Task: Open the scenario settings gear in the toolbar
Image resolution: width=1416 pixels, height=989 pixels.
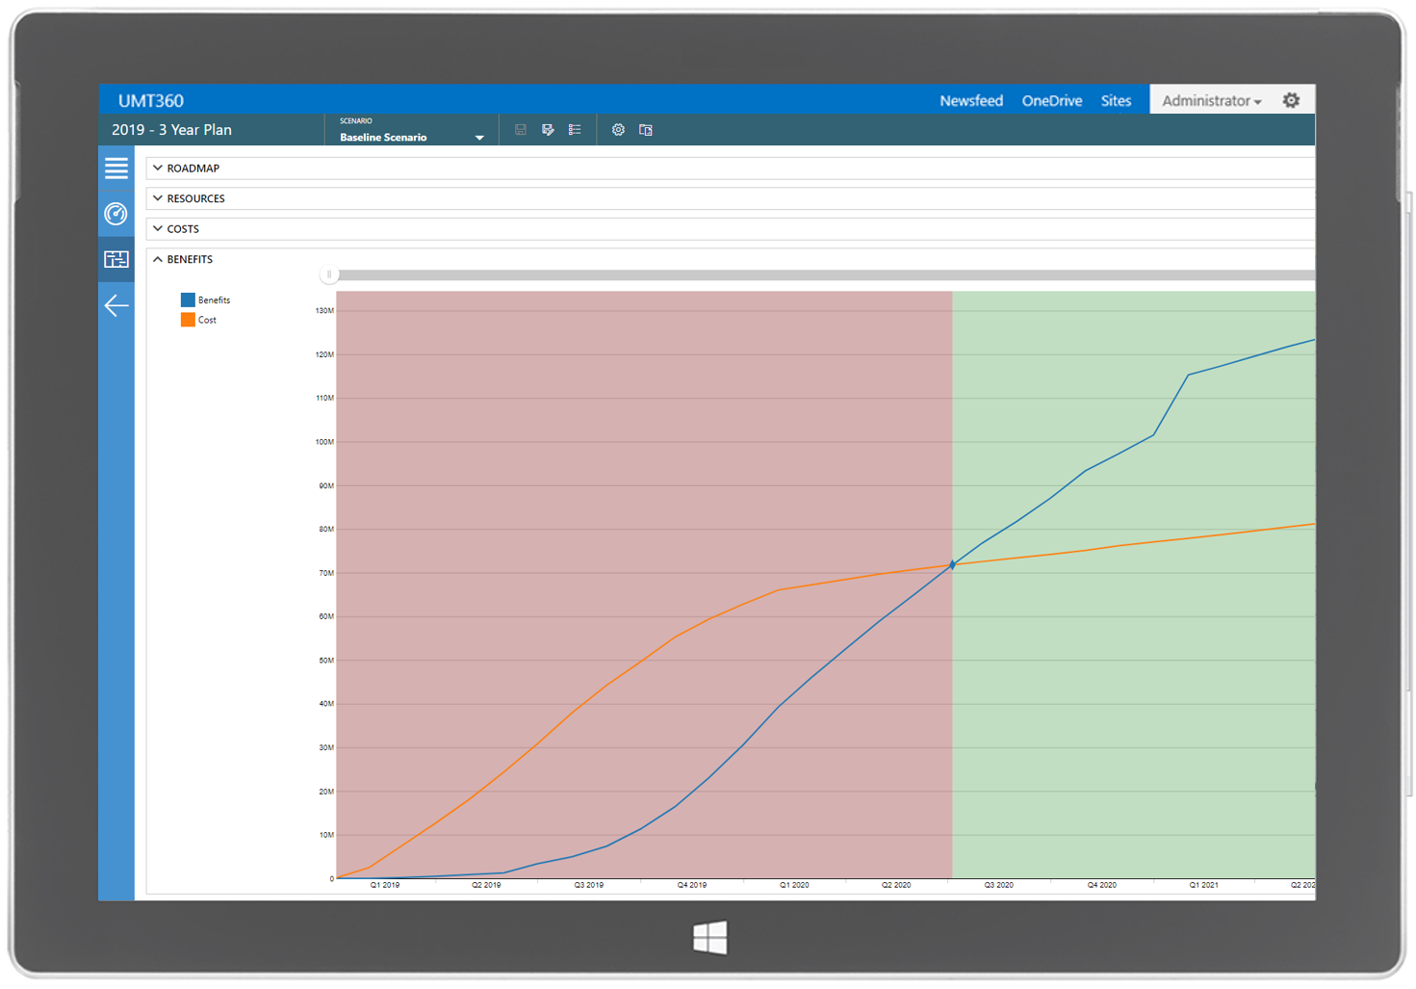Action: pos(618,130)
